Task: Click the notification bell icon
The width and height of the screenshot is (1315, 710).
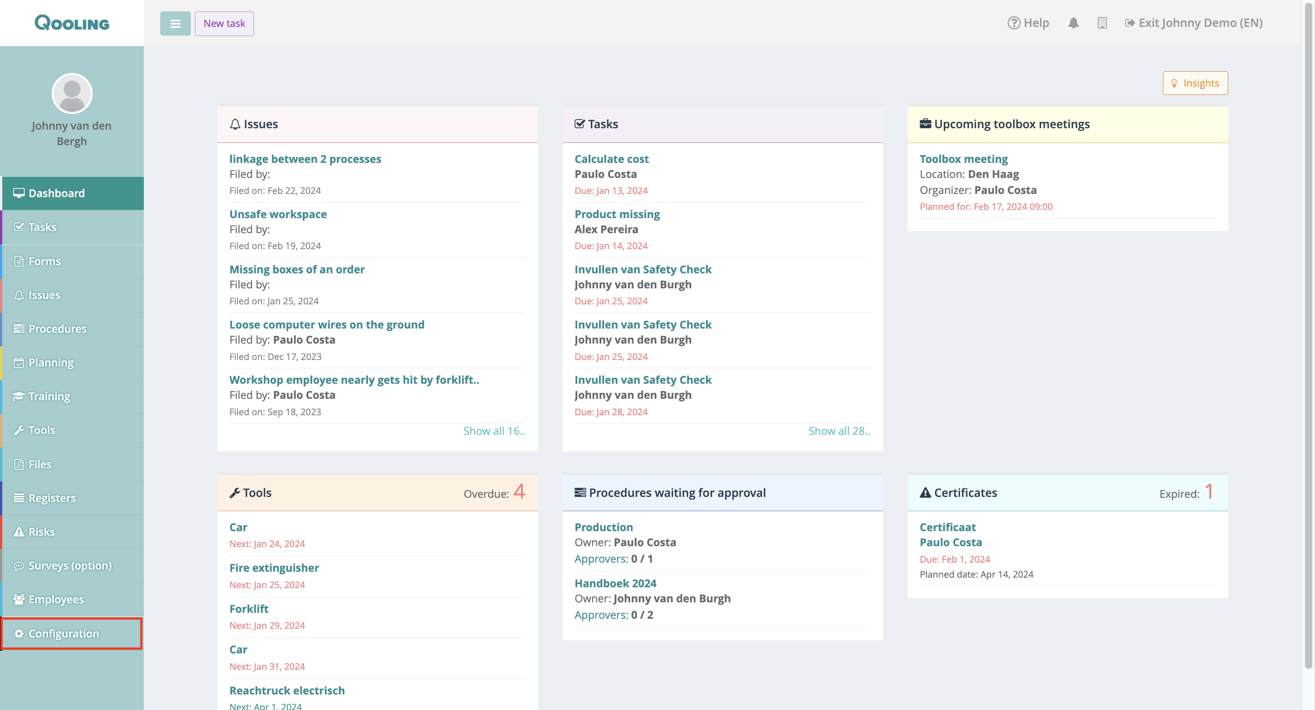Action: pos(1073,23)
